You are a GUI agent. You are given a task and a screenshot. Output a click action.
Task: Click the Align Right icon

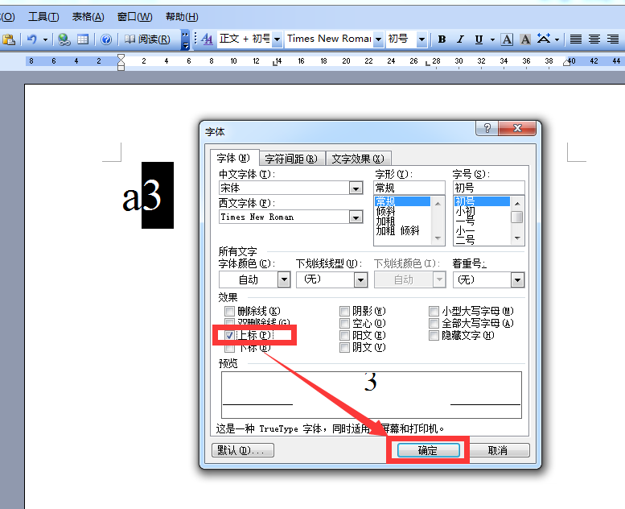click(x=613, y=39)
